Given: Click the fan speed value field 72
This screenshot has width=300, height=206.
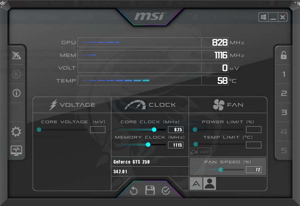Looking at the screenshot, I should coord(253,170).
